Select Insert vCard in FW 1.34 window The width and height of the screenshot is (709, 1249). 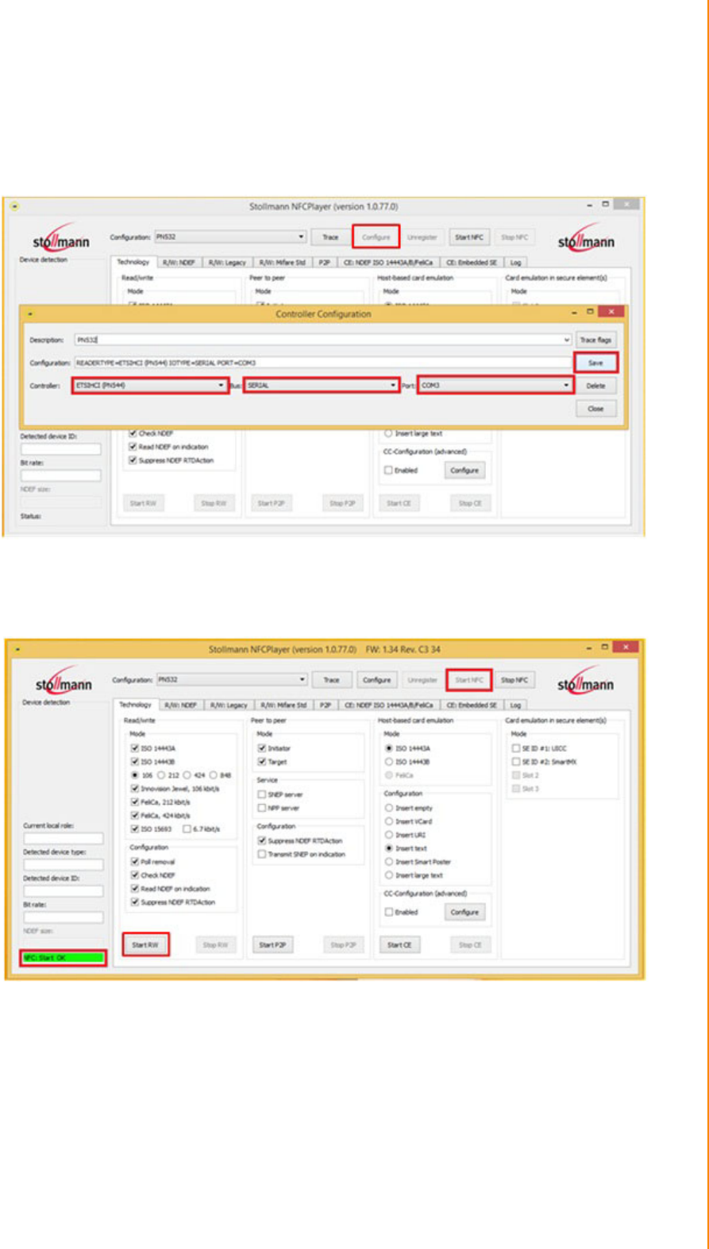click(389, 821)
